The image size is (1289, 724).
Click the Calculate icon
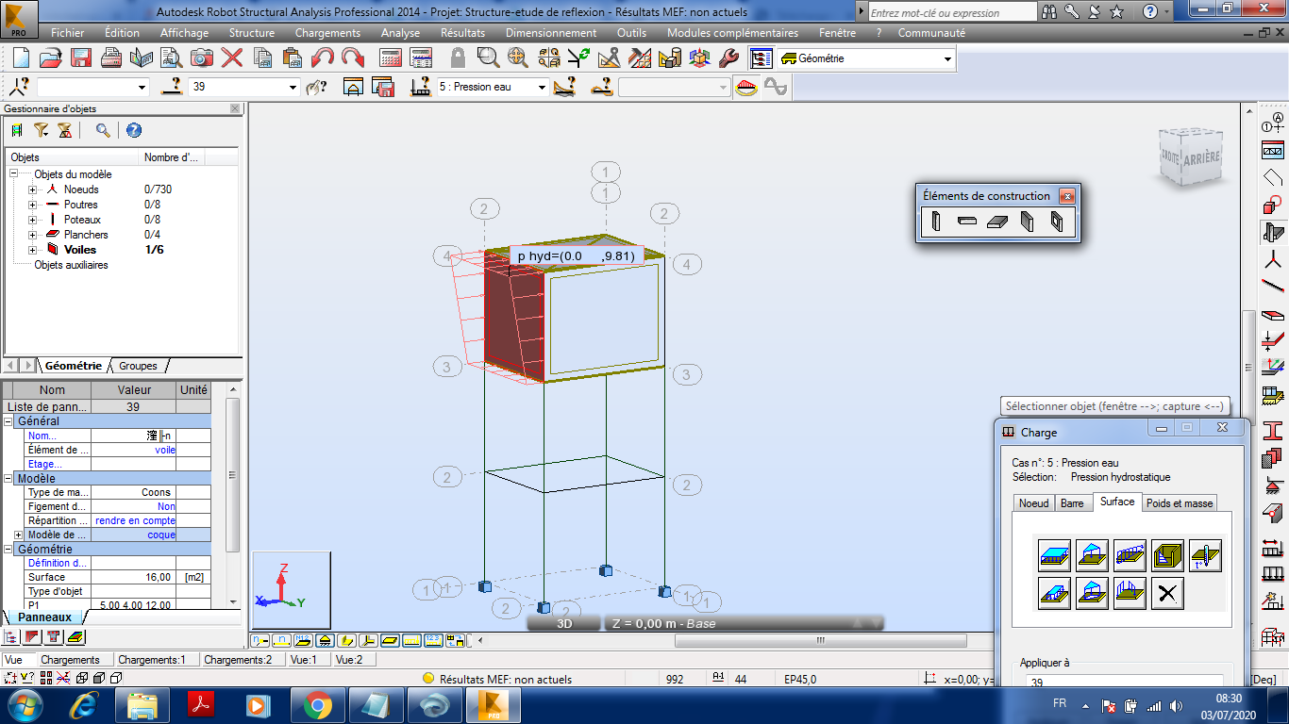point(391,58)
